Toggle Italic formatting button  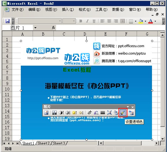coord(87,21)
